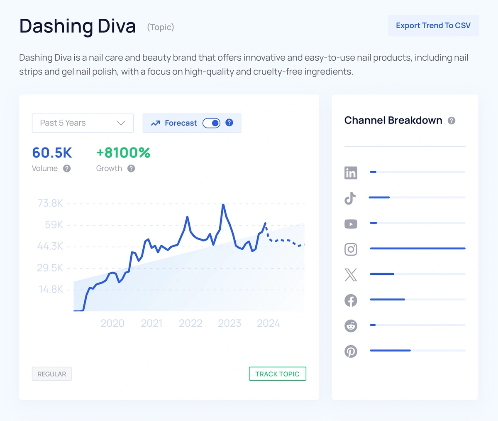Click the Reddit channel bar
Viewport: 498px width, 421px height.
pos(417,325)
